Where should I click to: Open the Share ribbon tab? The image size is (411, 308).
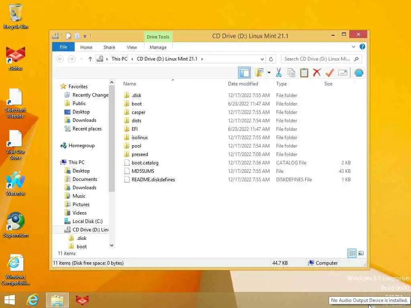pyautogui.click(x=109, y=47)
